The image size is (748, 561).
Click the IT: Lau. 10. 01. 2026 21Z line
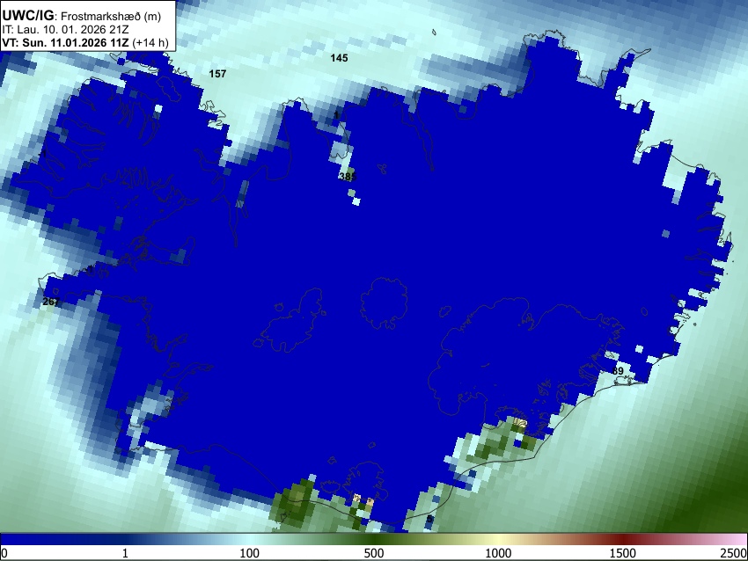[65, 30]
